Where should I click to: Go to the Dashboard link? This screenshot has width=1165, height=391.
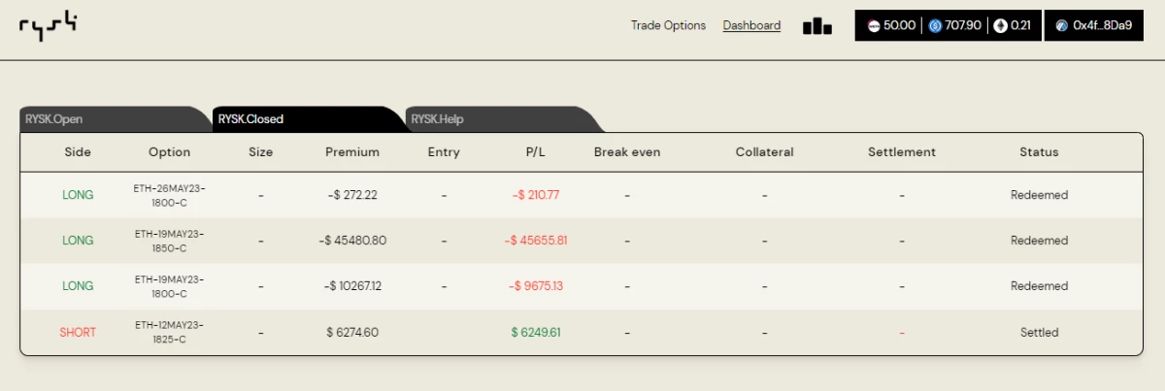(751, 25)
